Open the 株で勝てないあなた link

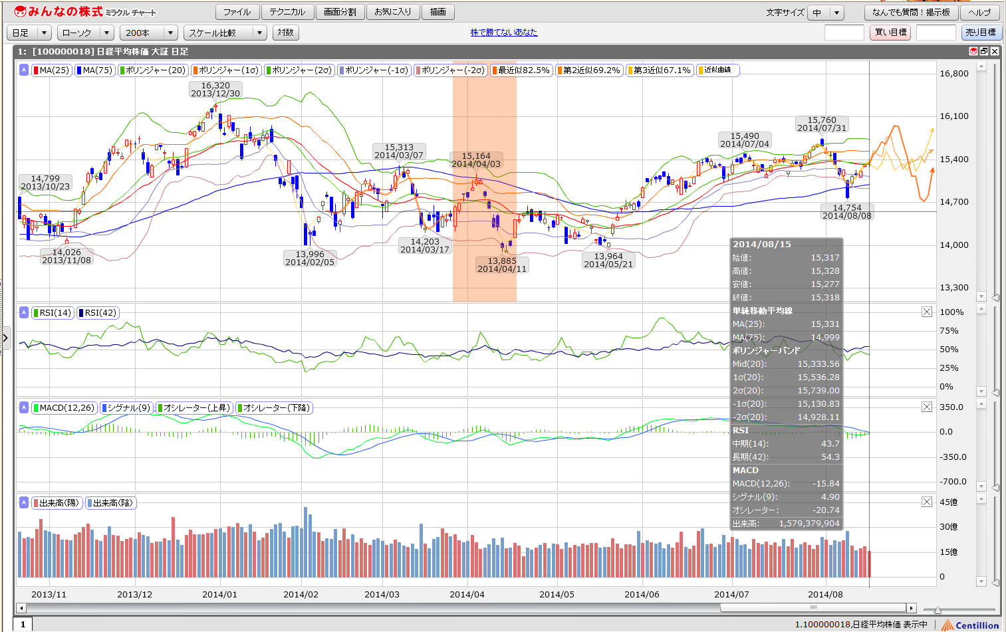tap(503, 33)
